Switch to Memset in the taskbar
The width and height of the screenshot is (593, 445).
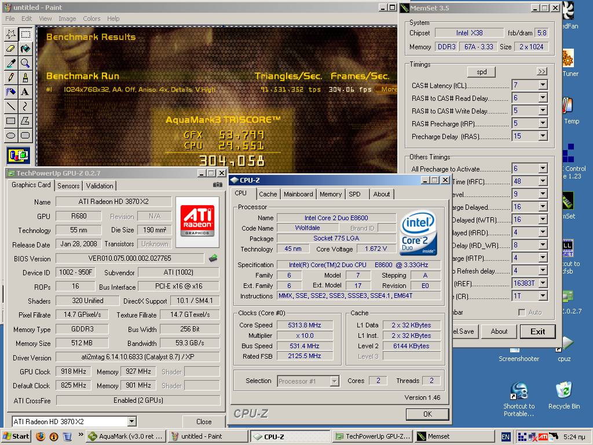455,436
